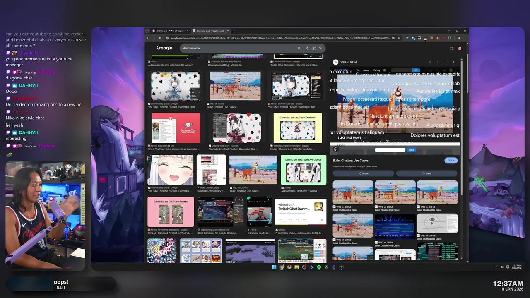The height and width of the screenshot is (298, 530).
Task: Open the Google account avatar
Action: click(x=460, y=48)
